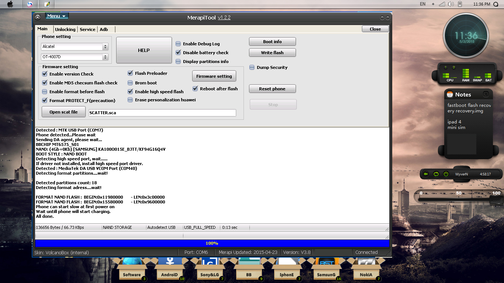Click the Notes widget orange icon
504x283 pixels.
click(x=450, y=94)
